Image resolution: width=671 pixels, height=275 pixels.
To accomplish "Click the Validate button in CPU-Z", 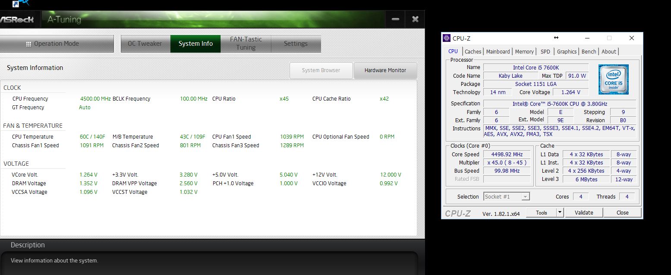I will pyautogui.click(x=584, y=212).
